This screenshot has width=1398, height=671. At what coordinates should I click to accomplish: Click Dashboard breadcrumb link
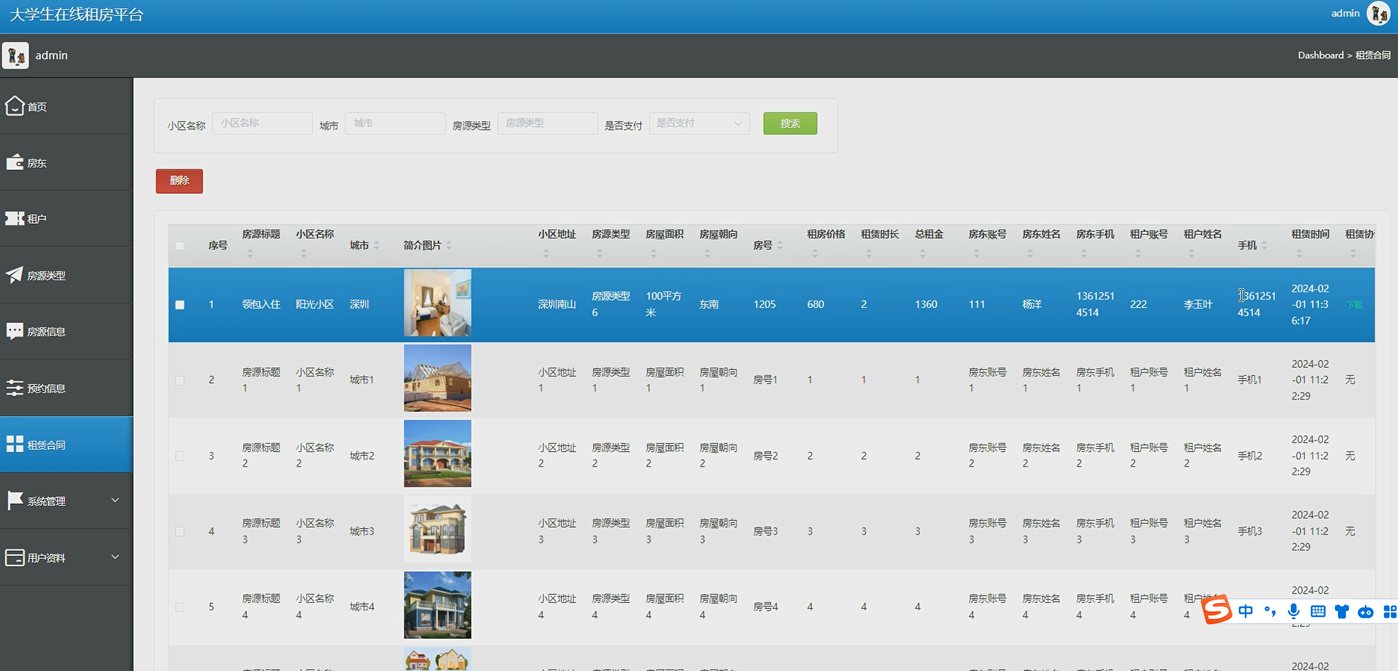pos(1320,55)
